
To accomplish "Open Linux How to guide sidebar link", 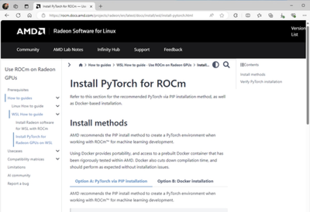I will (27, 106).
